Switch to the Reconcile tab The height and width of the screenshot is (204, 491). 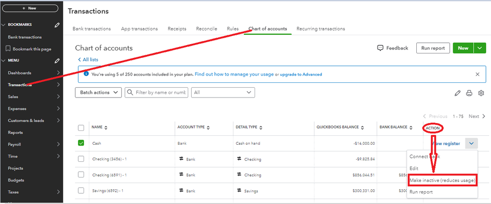206,29
